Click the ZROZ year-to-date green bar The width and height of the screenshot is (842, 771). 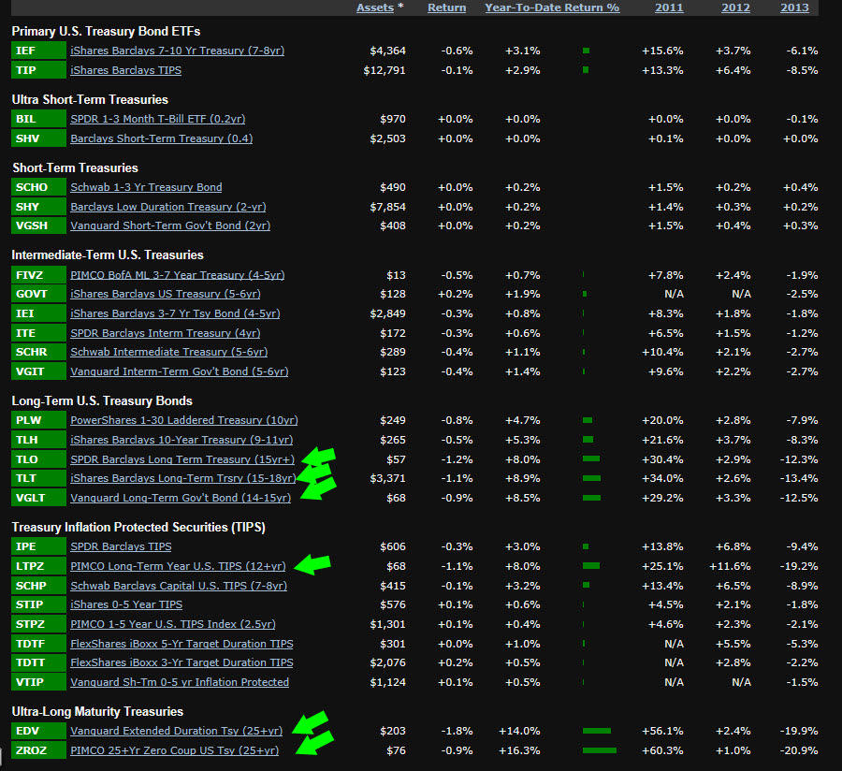click(599, 750)
